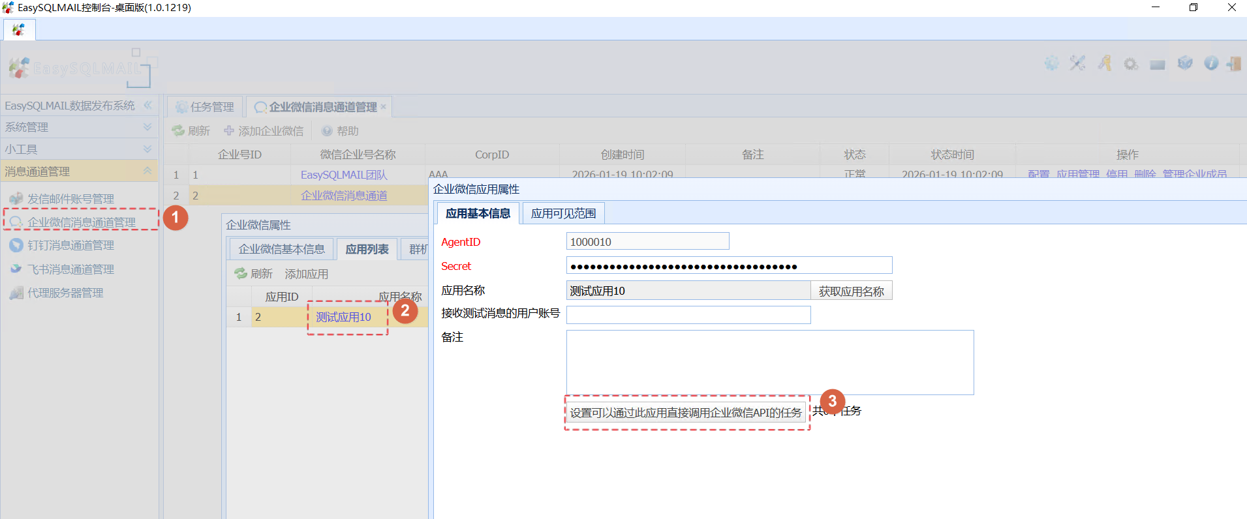Click the 操作 column header

pyautogui.click(x=1127, y=155)
